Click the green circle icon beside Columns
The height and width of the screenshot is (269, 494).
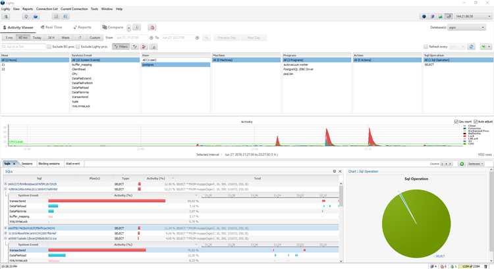pos(462,164)
